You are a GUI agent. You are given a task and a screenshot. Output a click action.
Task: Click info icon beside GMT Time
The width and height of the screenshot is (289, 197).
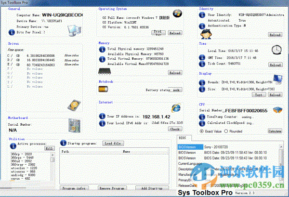(x=202, y=57)
